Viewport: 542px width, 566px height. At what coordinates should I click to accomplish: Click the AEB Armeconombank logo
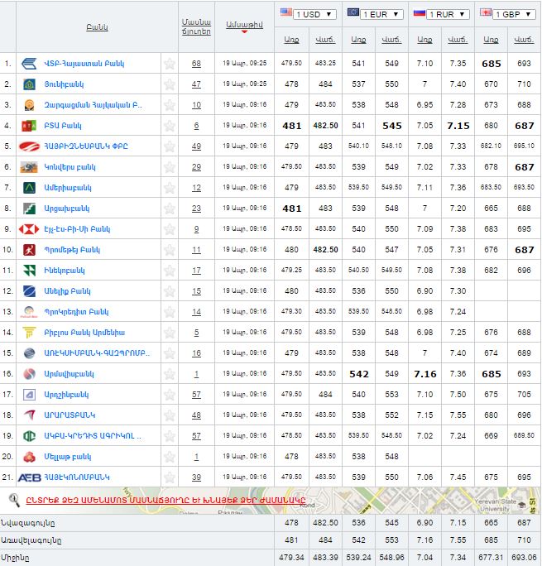point(30,477)
